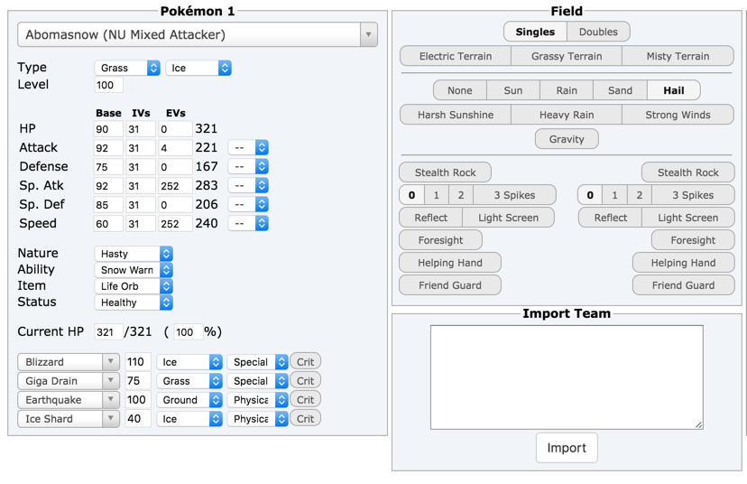
Task: Toggle right side Reflect
Action: [610, 218]
